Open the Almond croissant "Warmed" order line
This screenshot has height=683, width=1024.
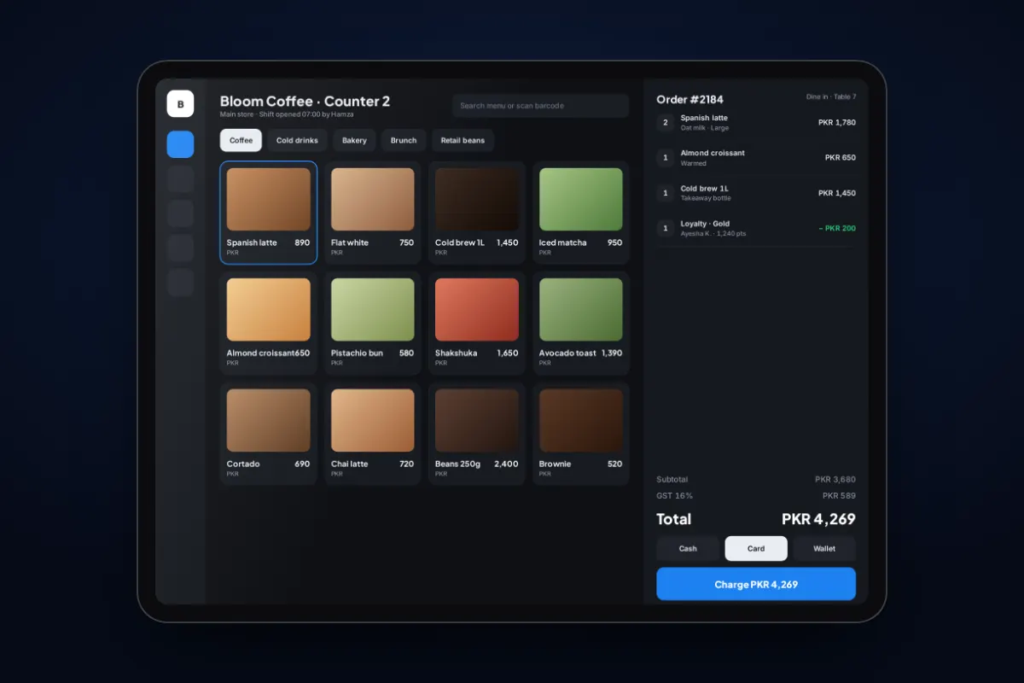pyautogui.click(x=756, y=158)
